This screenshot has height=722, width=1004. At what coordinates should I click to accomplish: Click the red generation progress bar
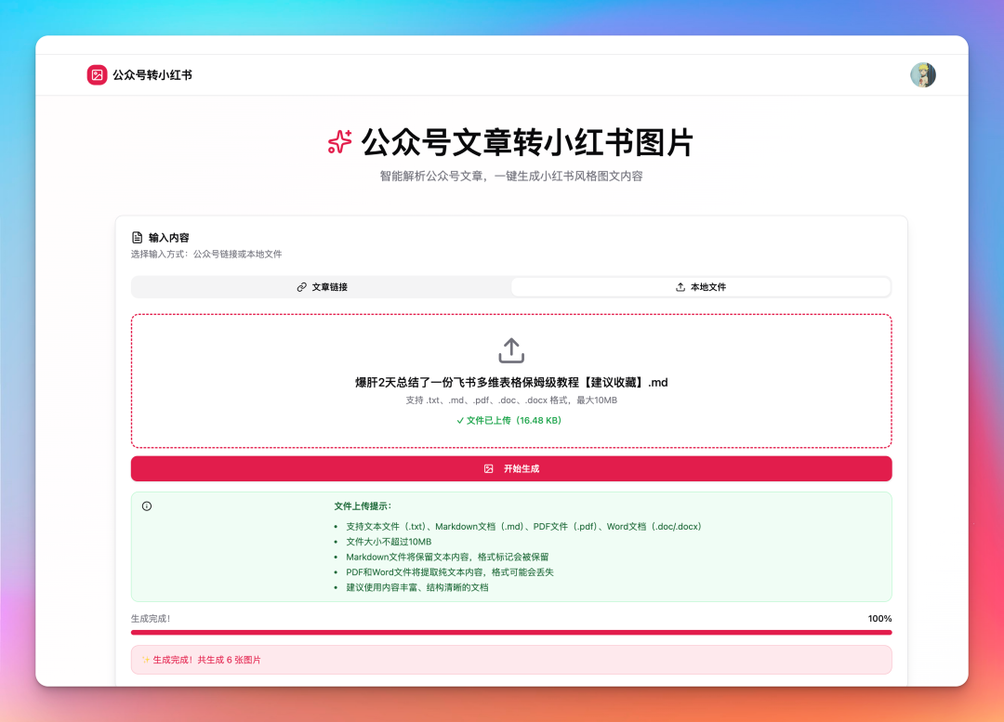[511, 633]
